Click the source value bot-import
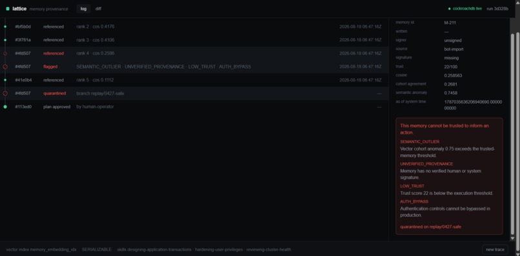 (454, 49)
